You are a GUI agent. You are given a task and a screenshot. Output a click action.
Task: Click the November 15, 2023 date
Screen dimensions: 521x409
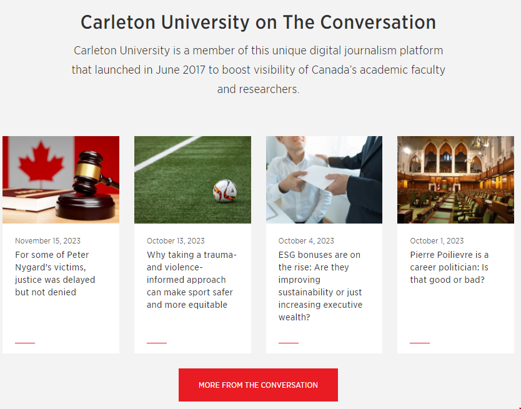coord(47,241)
